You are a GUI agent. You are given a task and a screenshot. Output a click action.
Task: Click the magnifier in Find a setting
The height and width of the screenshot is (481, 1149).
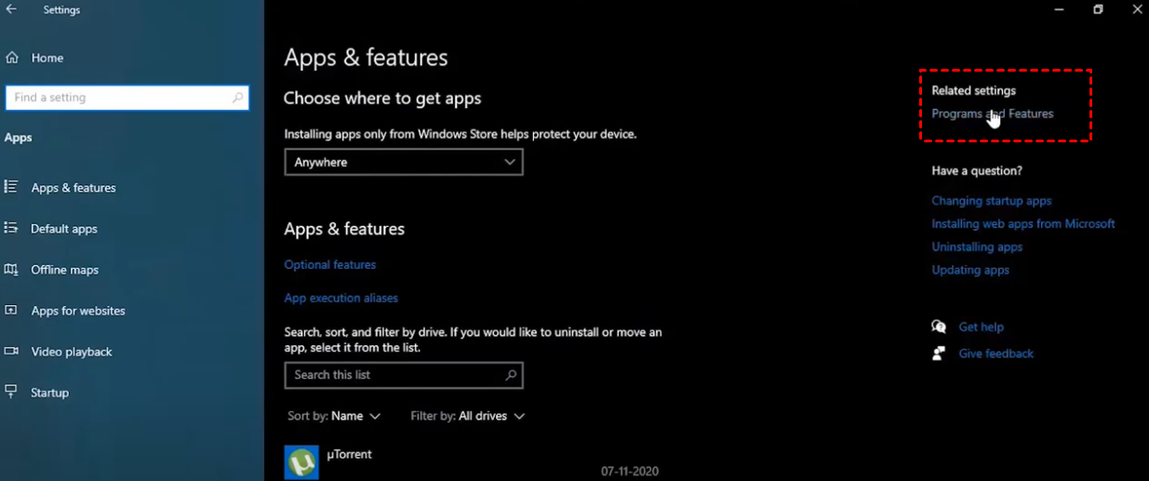coord(237,98)
